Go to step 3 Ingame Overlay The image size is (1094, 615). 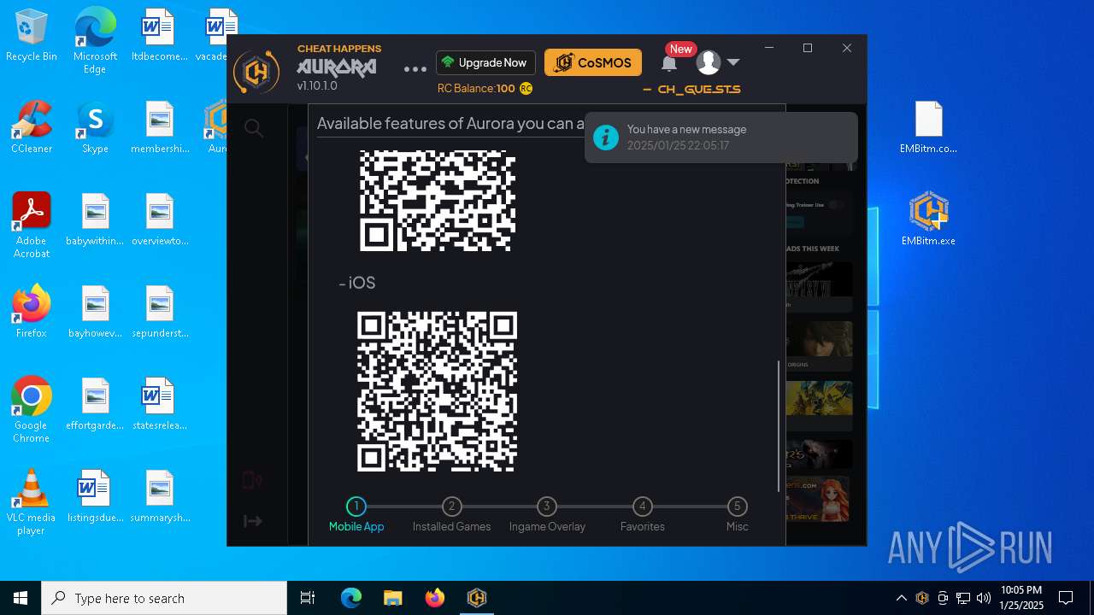pos(547,516)
